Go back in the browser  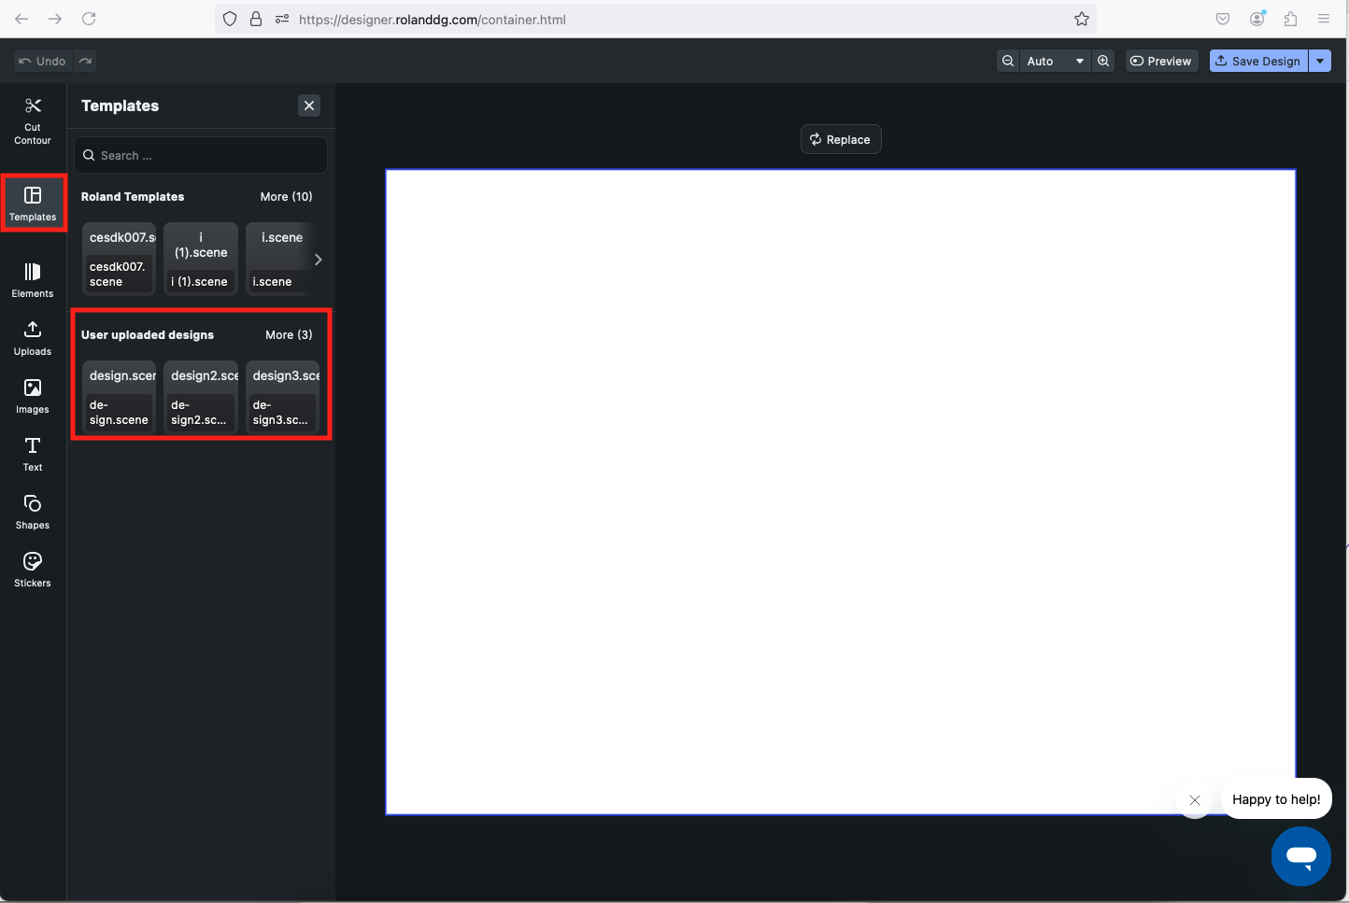click(21, 19)
